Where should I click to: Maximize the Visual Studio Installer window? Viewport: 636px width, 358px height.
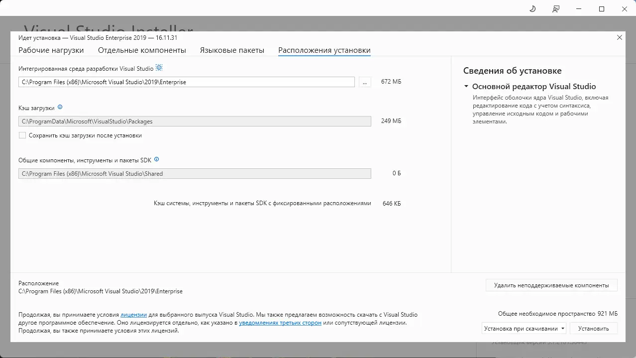coord(602,9)
